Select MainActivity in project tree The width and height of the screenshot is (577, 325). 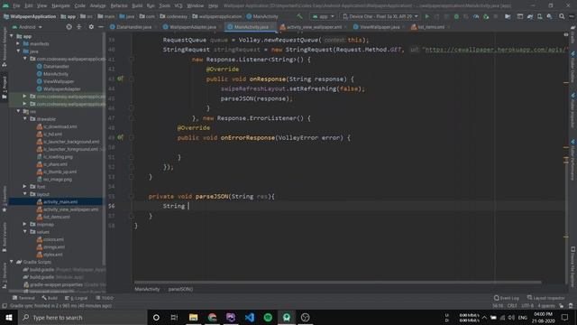coord(56,74)
